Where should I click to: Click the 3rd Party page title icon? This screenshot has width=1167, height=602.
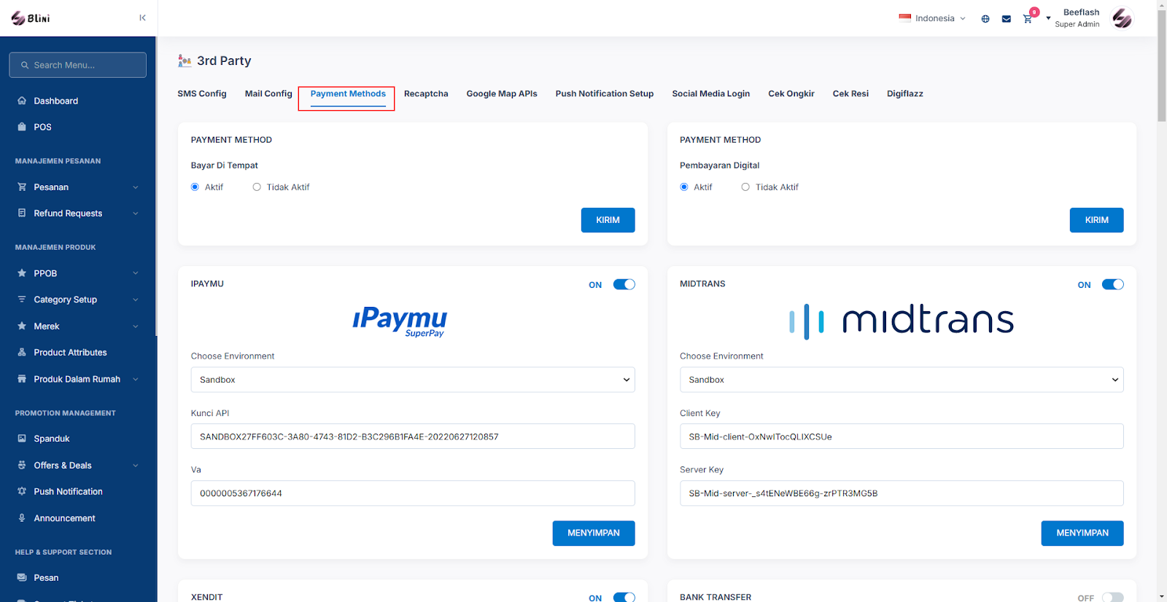pyautogui.click(x=185, y=61)
